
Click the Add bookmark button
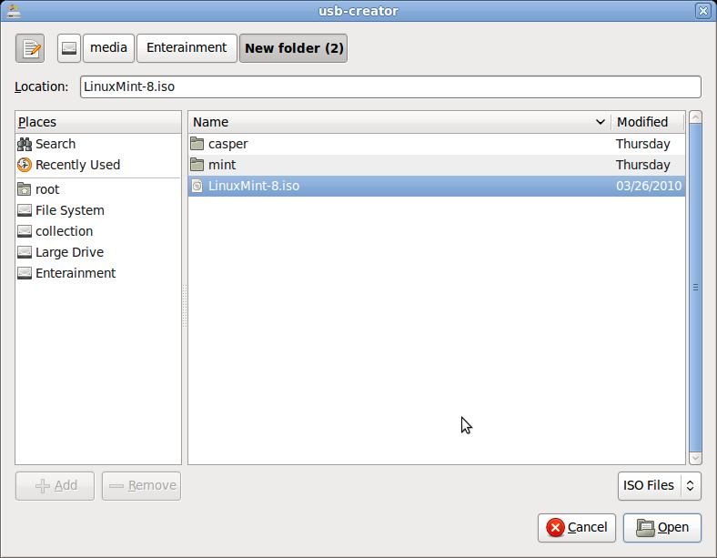pyautogui.click(x=55, y=486)
